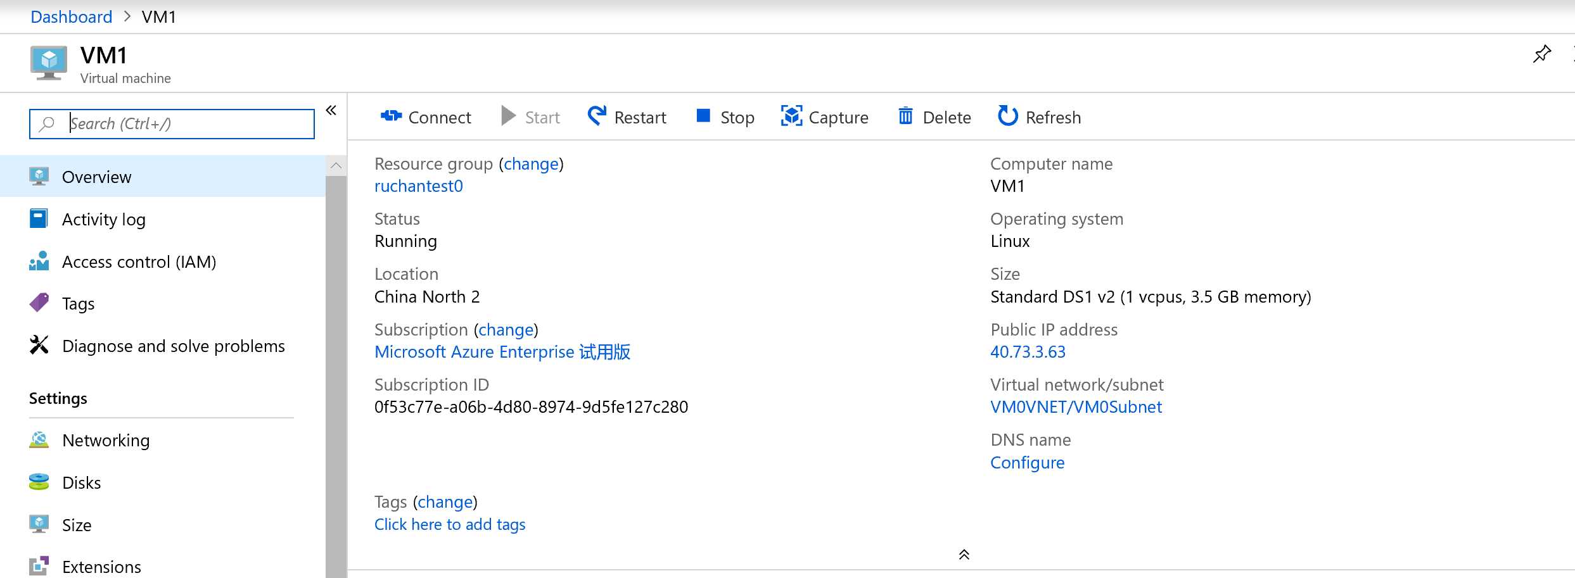Open Access control (IAM) menu item
The height and width of the screenshot is (578, 1575).
pos(163,261)
